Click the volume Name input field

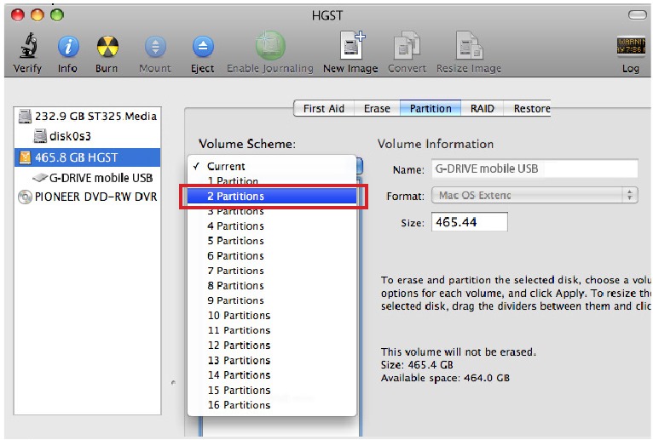tap(535, 169)
